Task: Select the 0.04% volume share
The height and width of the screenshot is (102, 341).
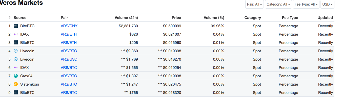Action: point(218,34)
